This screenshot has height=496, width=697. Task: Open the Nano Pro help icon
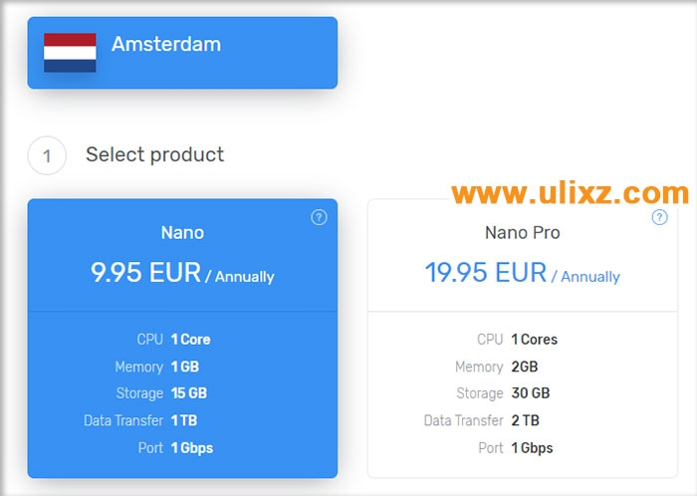coord(659,217)
